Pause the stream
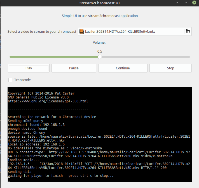The image size is (199, 188). tap(74, 68)
